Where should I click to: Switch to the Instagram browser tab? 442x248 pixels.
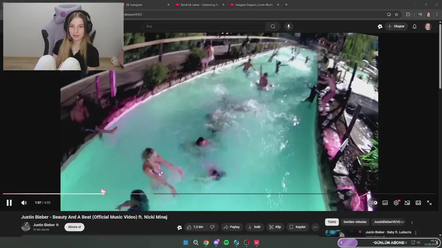(x=145, y=5)
